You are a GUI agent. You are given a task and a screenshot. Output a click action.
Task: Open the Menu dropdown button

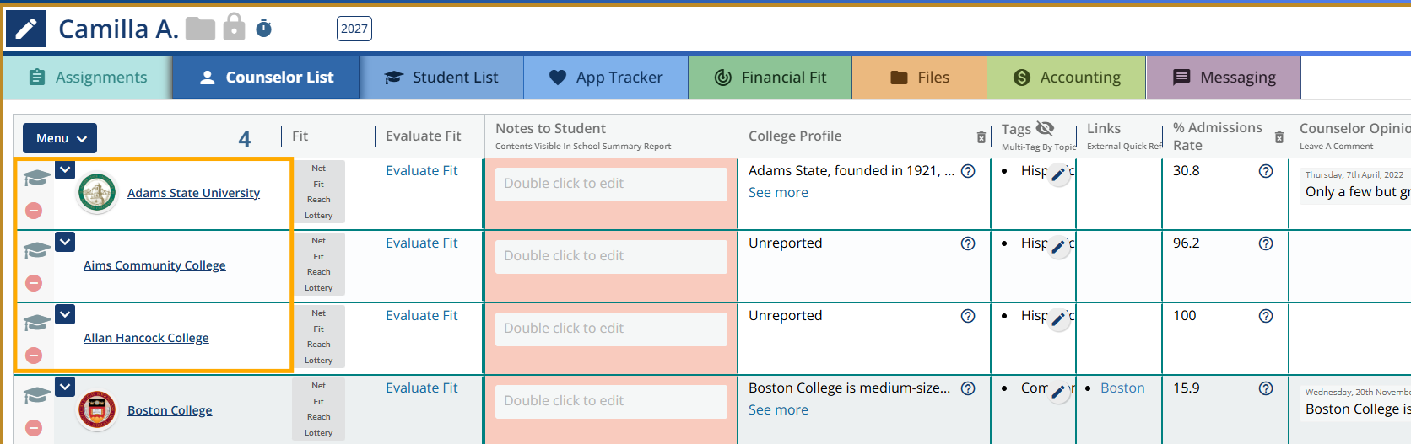point(60,138)
